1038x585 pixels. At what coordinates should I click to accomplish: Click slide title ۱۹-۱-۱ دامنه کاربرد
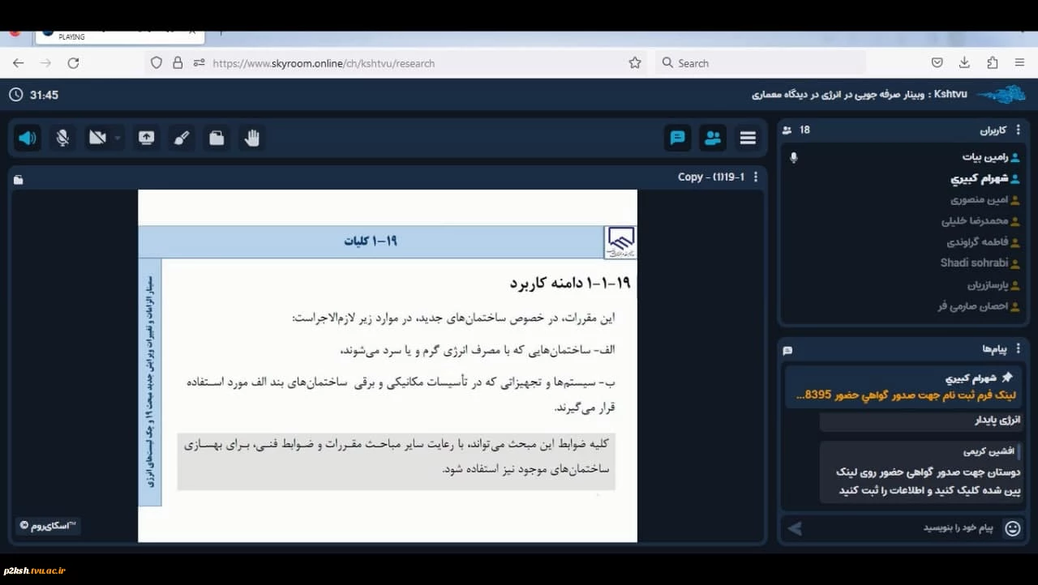pyautogui.click(x=570, y=283)
